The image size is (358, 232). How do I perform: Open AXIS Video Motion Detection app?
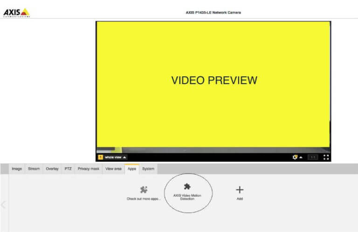tap(187, 192)
